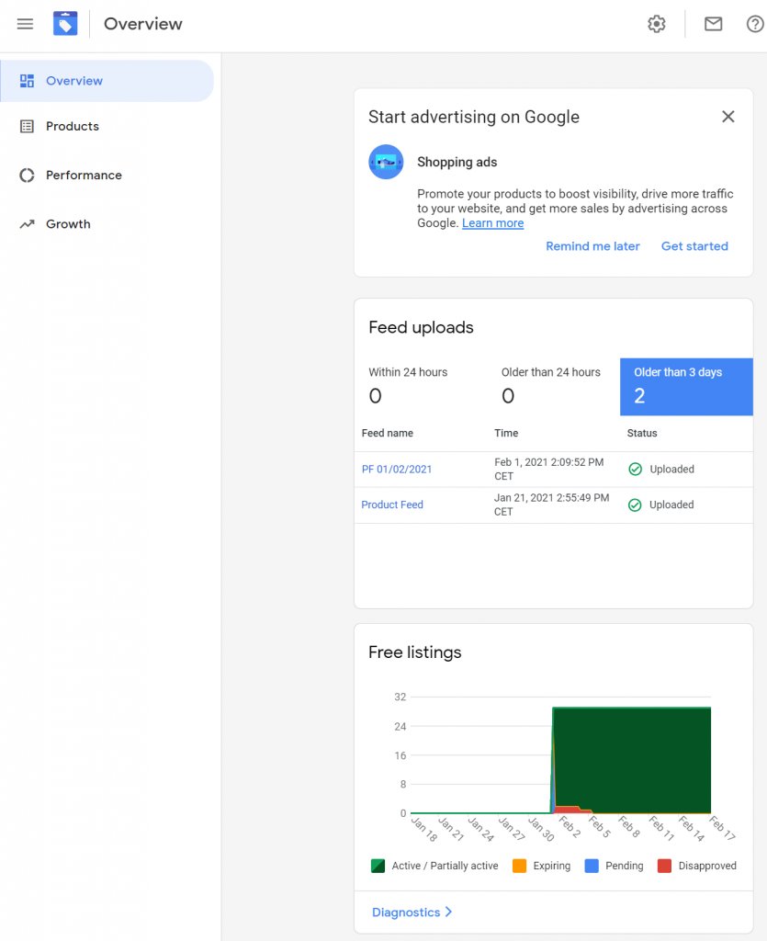This screenshot has height=941, width=767.
Task: Click the Jan 18 label on chart axis
Action: click(424, 829)
